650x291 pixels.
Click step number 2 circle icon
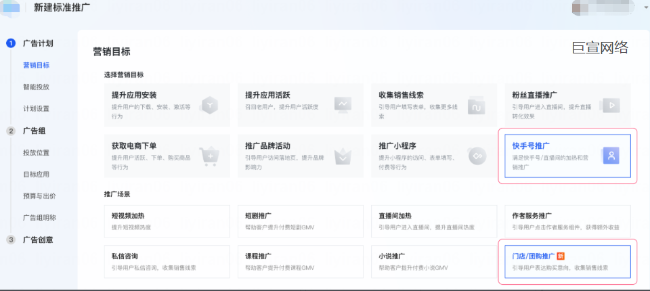[12, 131]
